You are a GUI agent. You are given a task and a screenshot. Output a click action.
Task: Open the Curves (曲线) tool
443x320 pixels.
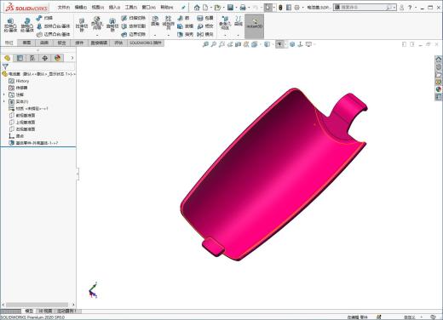pyautogui.click(x=239, y=21)
